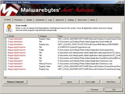The image size is (125, 94).
Task: Click the Malwarebytes title bar app icon
Action: point(2,2)
